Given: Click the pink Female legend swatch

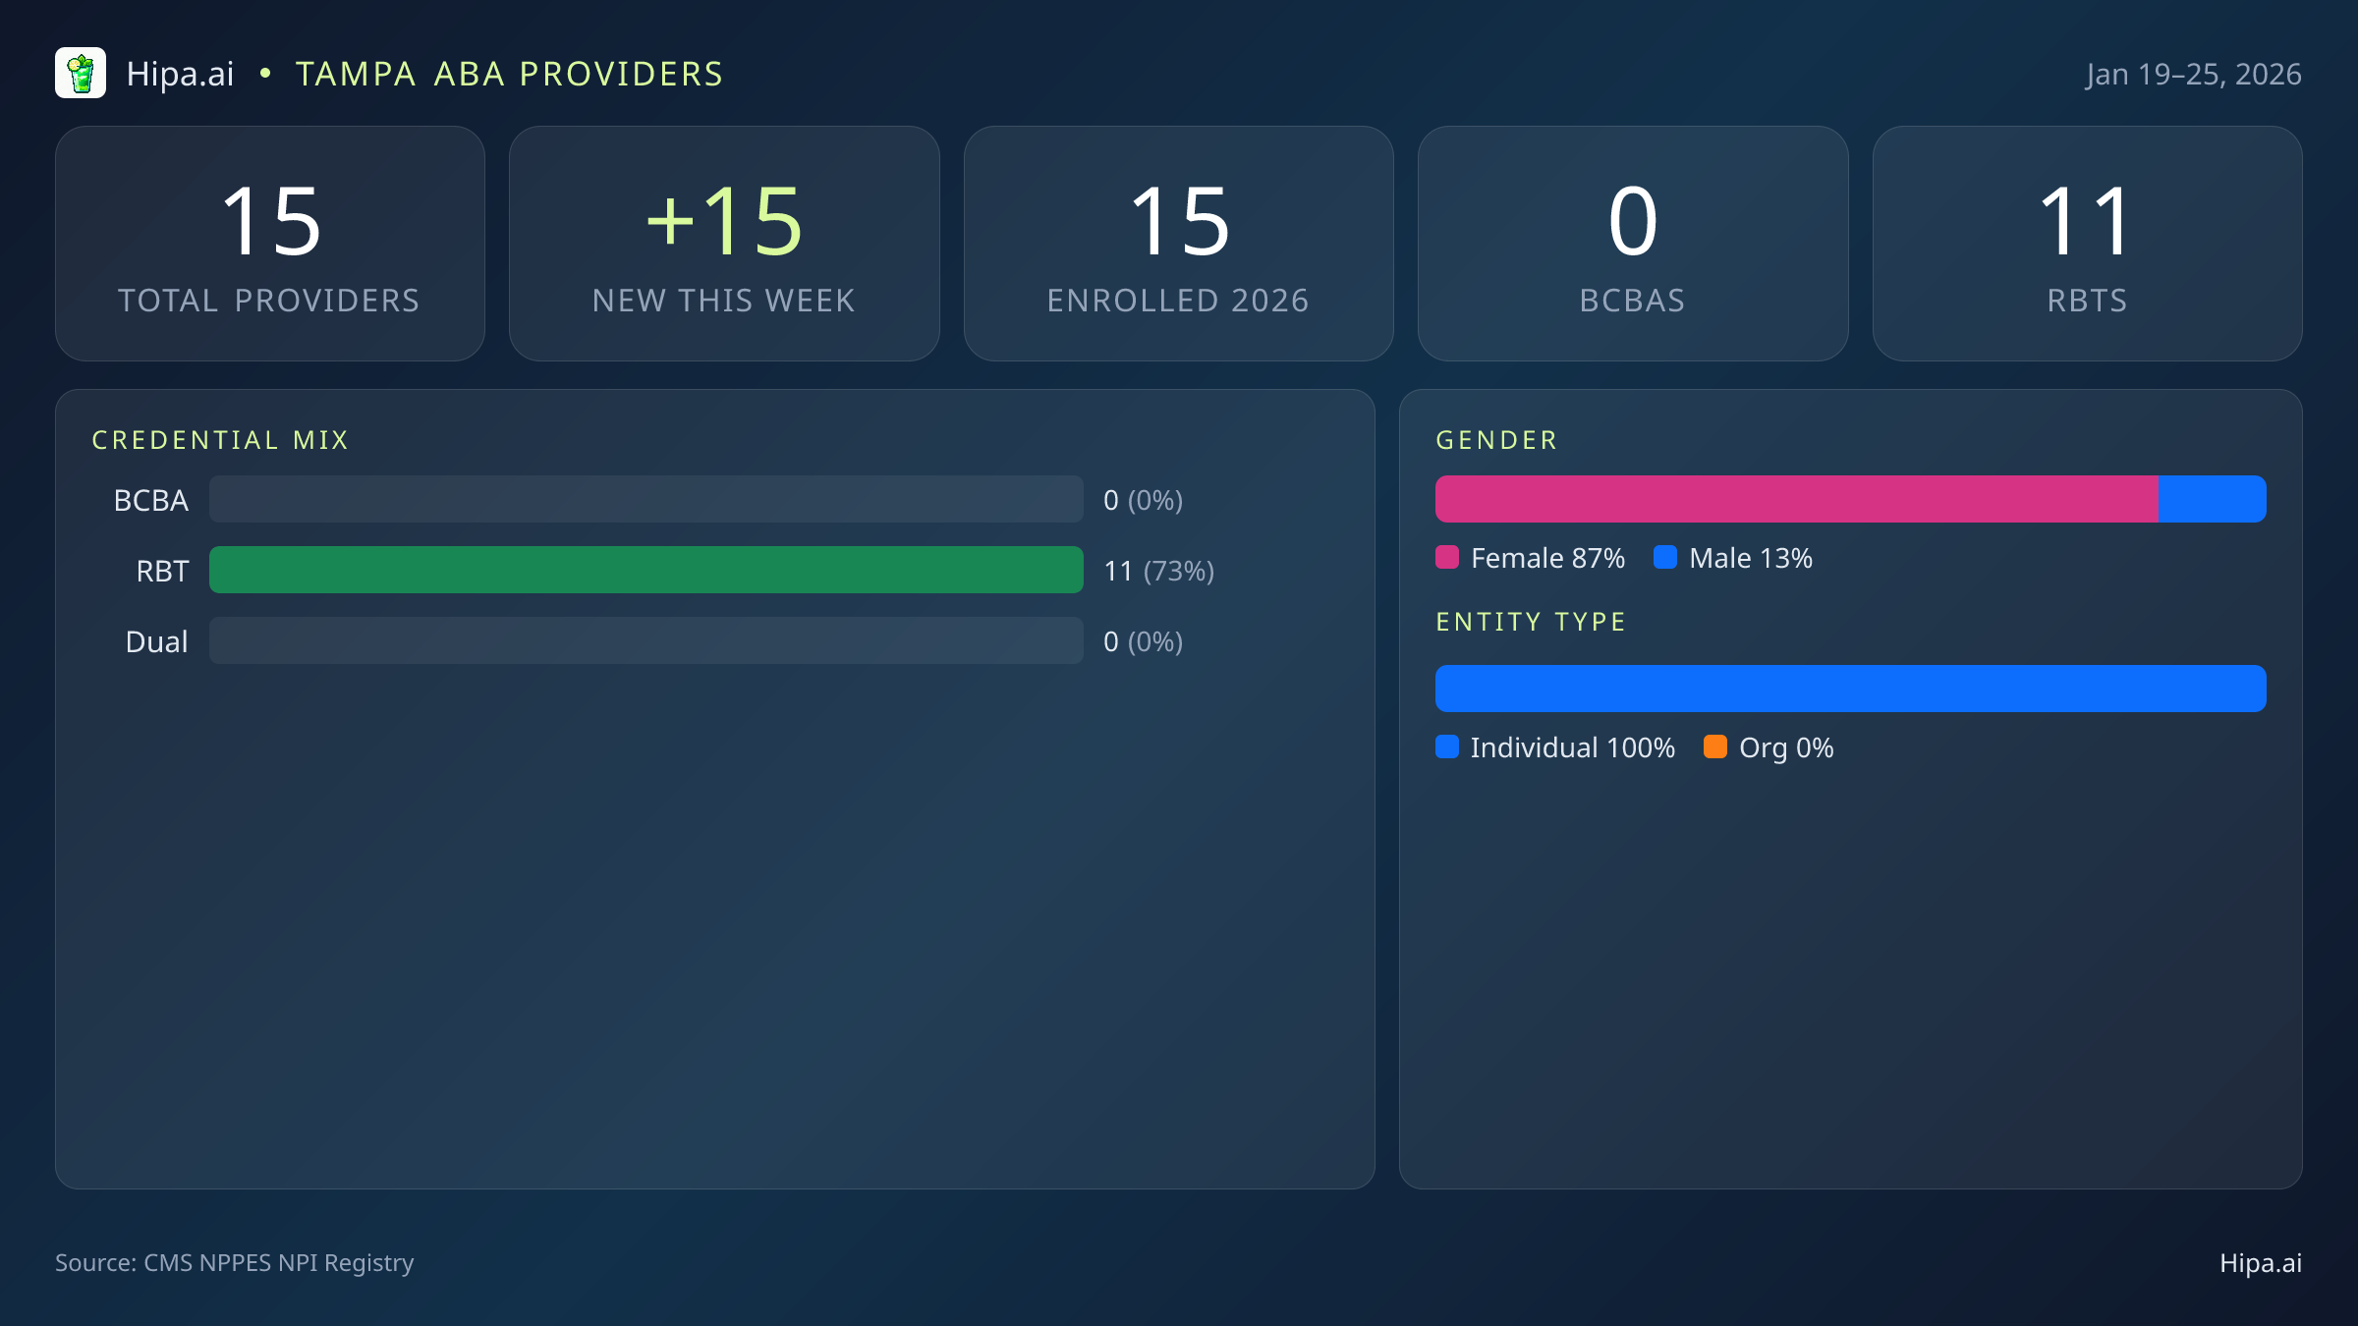Looking at the screenshot, I should pos(1447,558).
